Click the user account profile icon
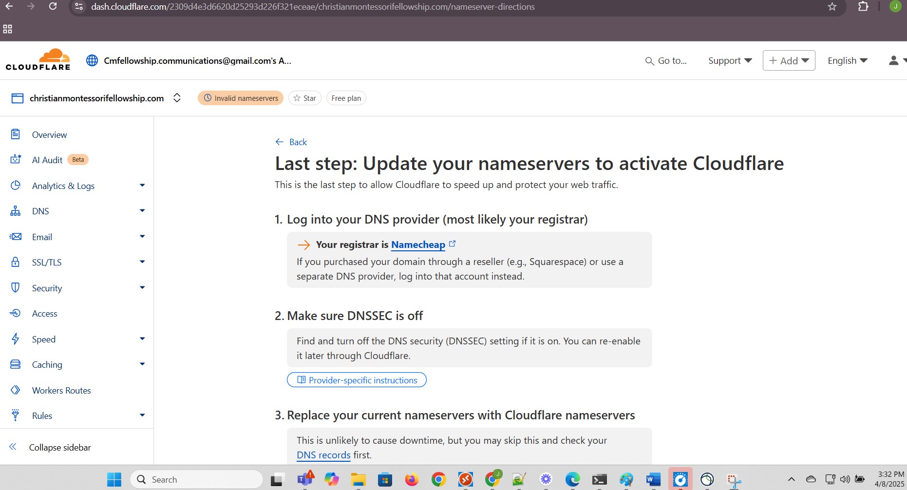Screen dimensions: 907x490 coord(894,60)
